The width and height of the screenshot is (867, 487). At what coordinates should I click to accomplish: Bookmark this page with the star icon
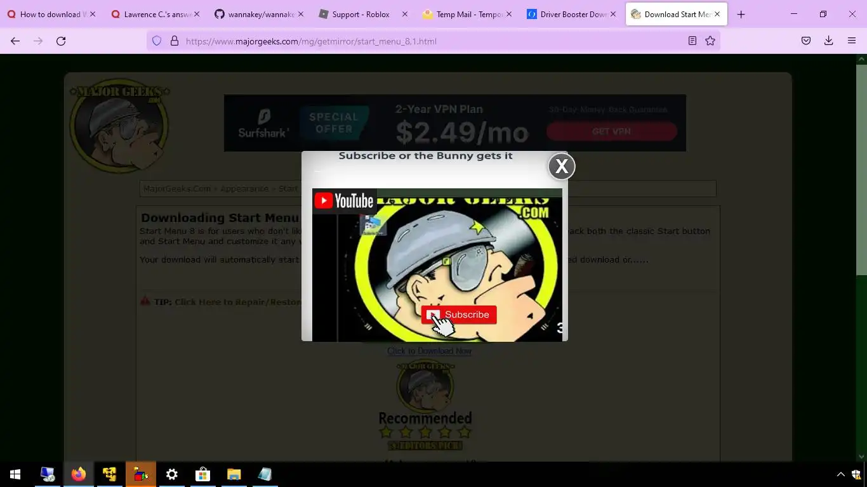(x=710, y=41)
